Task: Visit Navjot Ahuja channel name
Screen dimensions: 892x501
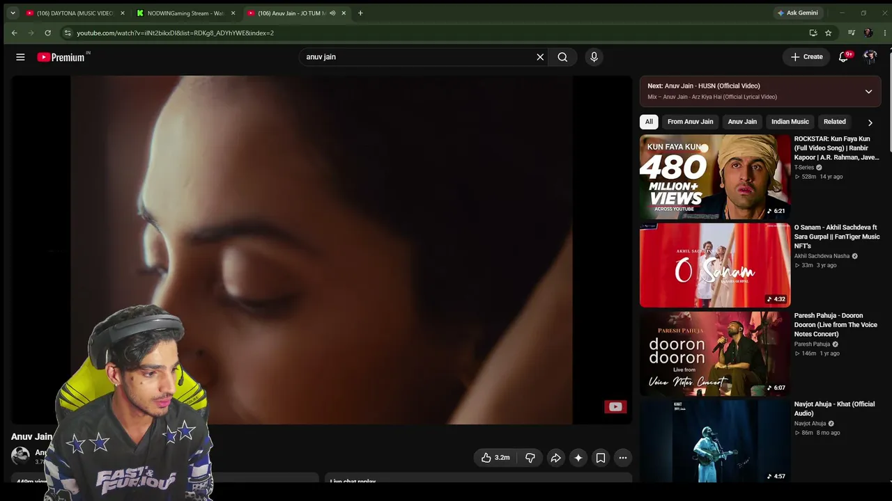Action: coord(810,424)
